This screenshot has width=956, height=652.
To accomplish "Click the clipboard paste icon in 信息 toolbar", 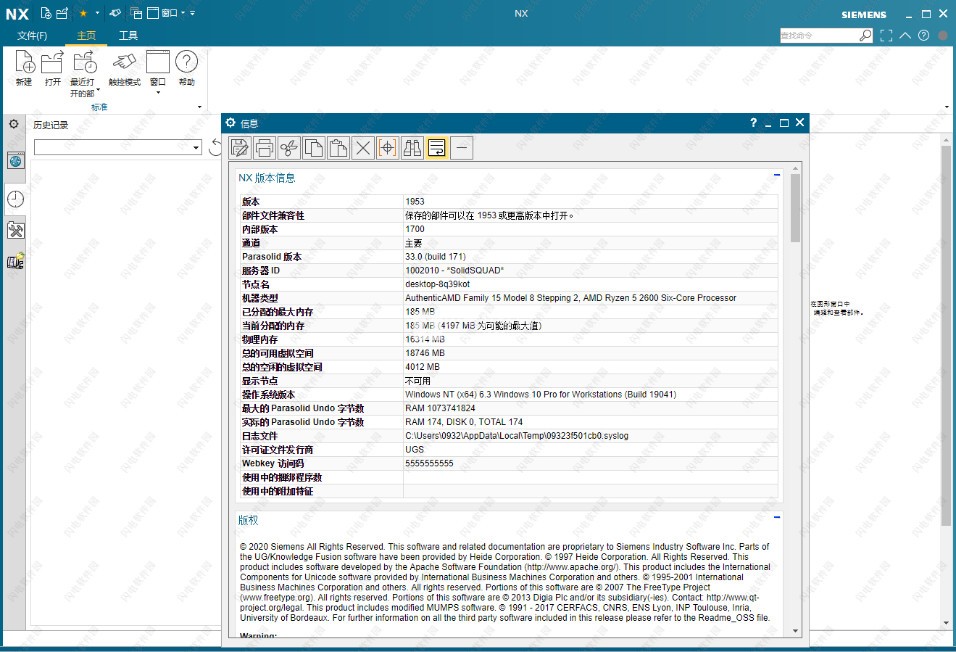I will click(338, 148).
